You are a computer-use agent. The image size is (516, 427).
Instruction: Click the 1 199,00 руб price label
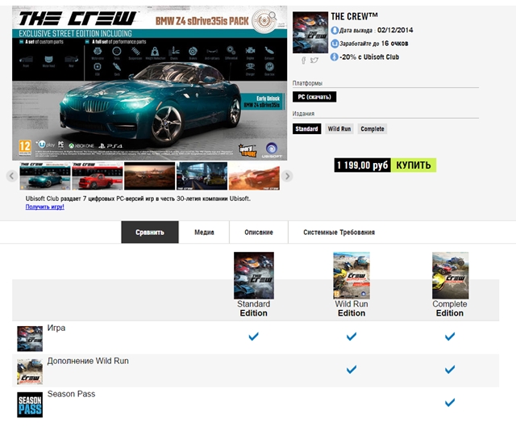(x=363, y=165)
